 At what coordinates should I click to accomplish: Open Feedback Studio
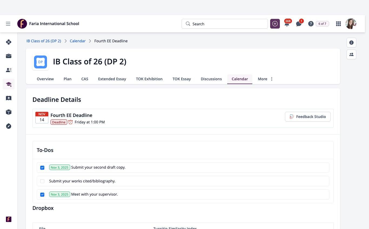pyautogui.click(x=308, y=117)
